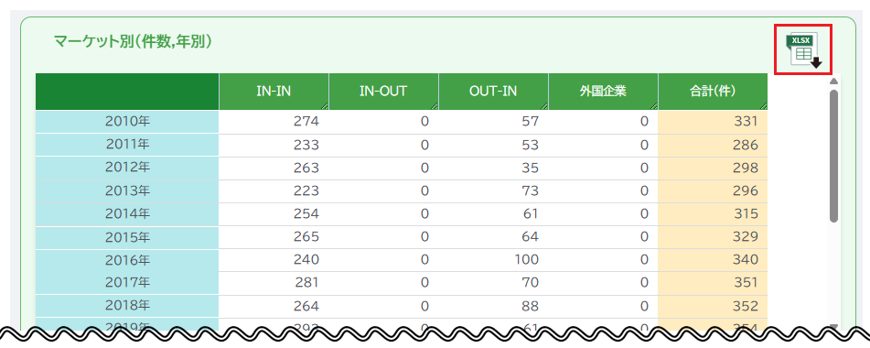The image size is (870, 348).
Task: Click the 外国企業 column header
Action: 603,92
